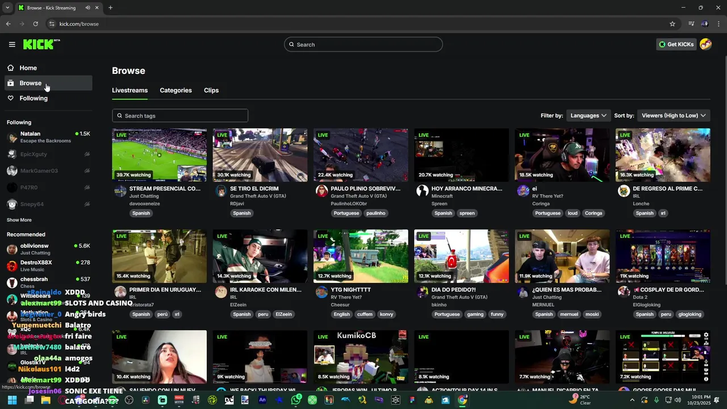727x409 pixels.
Task: Open the DIA DO PEDIDO stream thumbnail
Action: 461,256
